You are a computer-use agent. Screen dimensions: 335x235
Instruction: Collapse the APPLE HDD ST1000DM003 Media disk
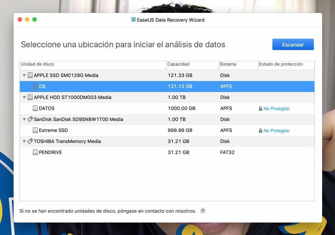click(24, 97)
